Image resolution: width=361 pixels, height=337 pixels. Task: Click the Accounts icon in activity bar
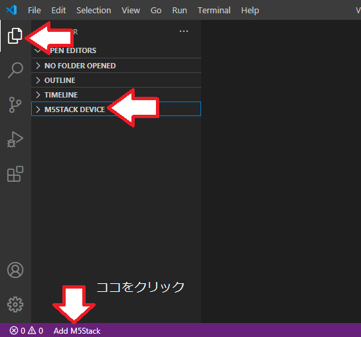15,270
